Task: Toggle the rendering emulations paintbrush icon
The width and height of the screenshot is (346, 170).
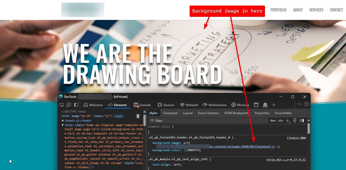Action: [x=295, y=121]
